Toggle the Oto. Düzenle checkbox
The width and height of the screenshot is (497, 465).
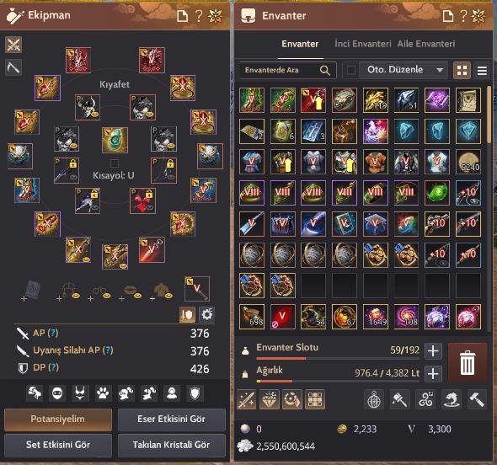click(x=351, y=70)
